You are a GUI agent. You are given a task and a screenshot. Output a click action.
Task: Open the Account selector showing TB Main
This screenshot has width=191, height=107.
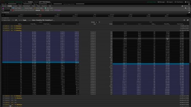[x=44, y=2]
